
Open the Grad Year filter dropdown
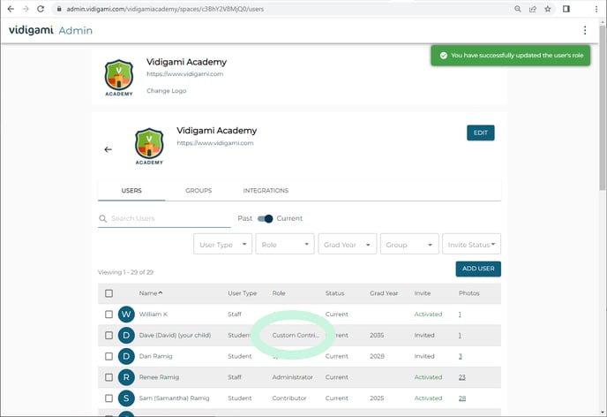[348, 244]
